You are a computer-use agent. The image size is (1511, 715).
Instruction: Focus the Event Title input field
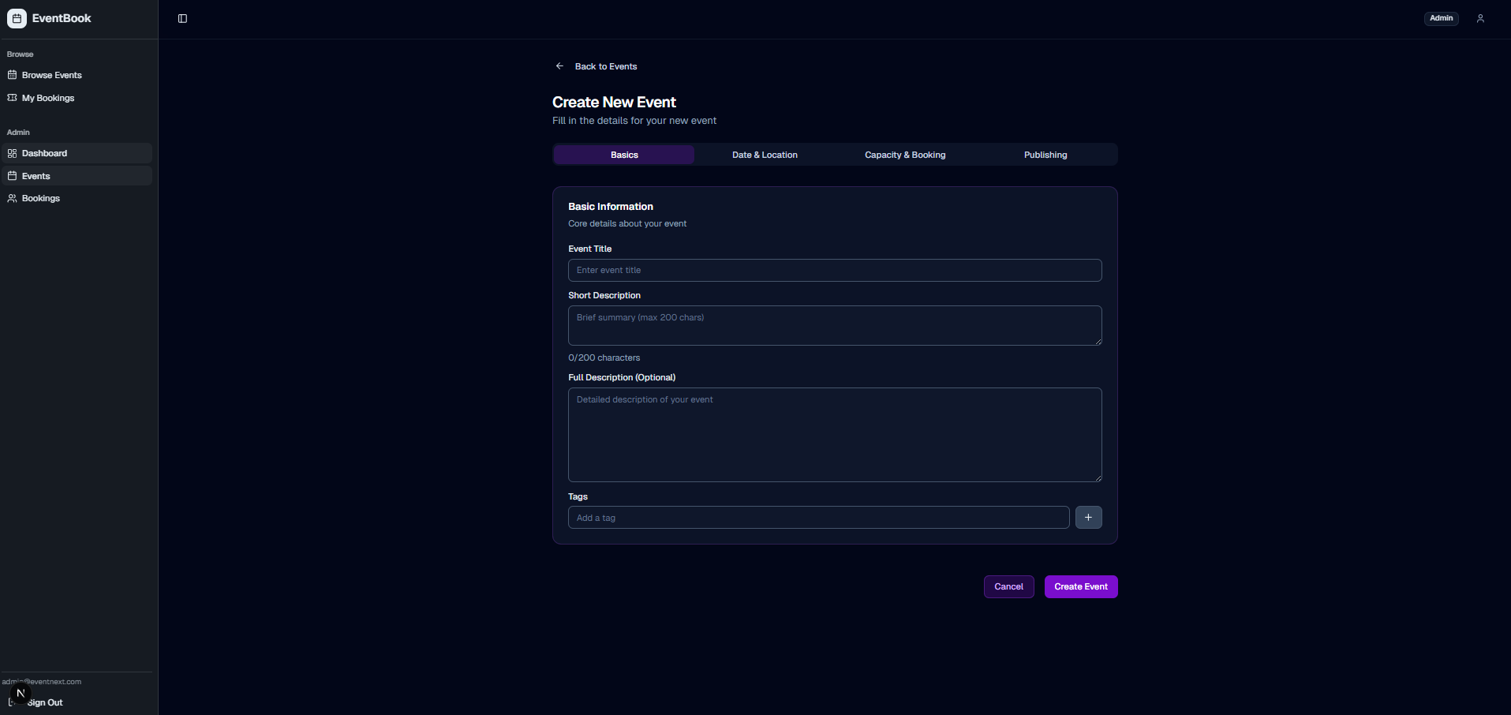pos(834,270)
